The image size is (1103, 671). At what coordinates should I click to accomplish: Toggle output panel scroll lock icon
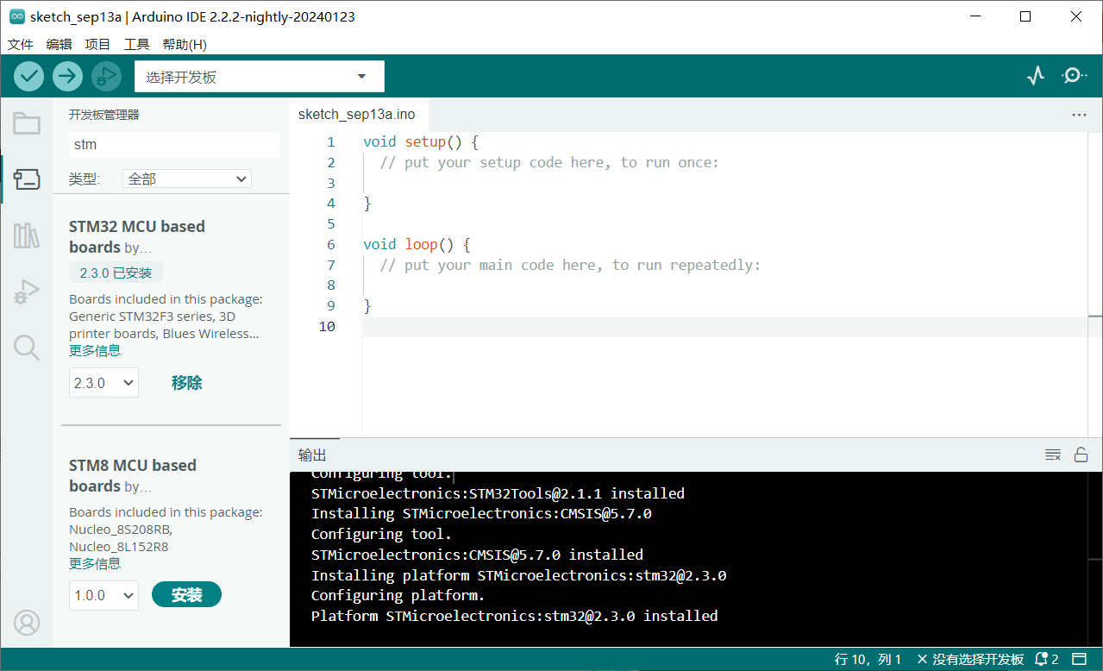tap(1081, 455)
